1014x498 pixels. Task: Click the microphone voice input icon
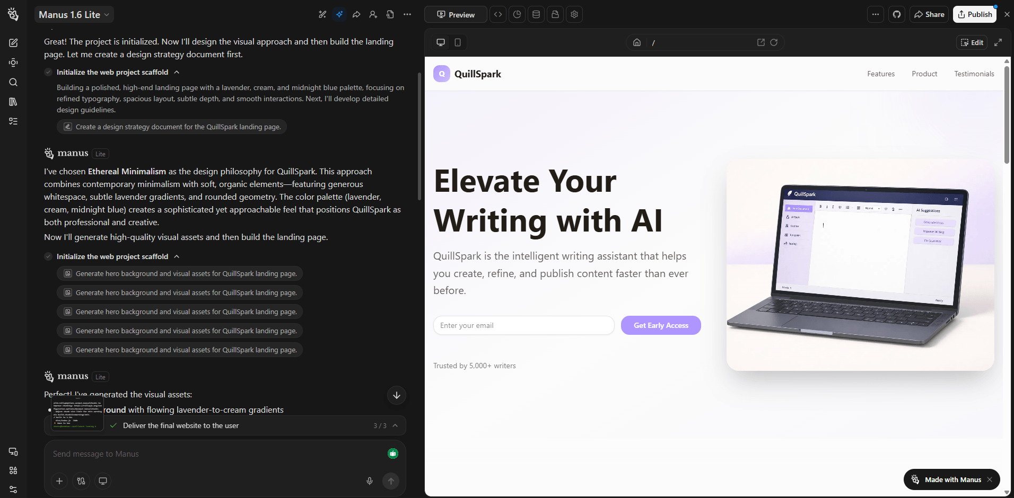tap(370, 481)
